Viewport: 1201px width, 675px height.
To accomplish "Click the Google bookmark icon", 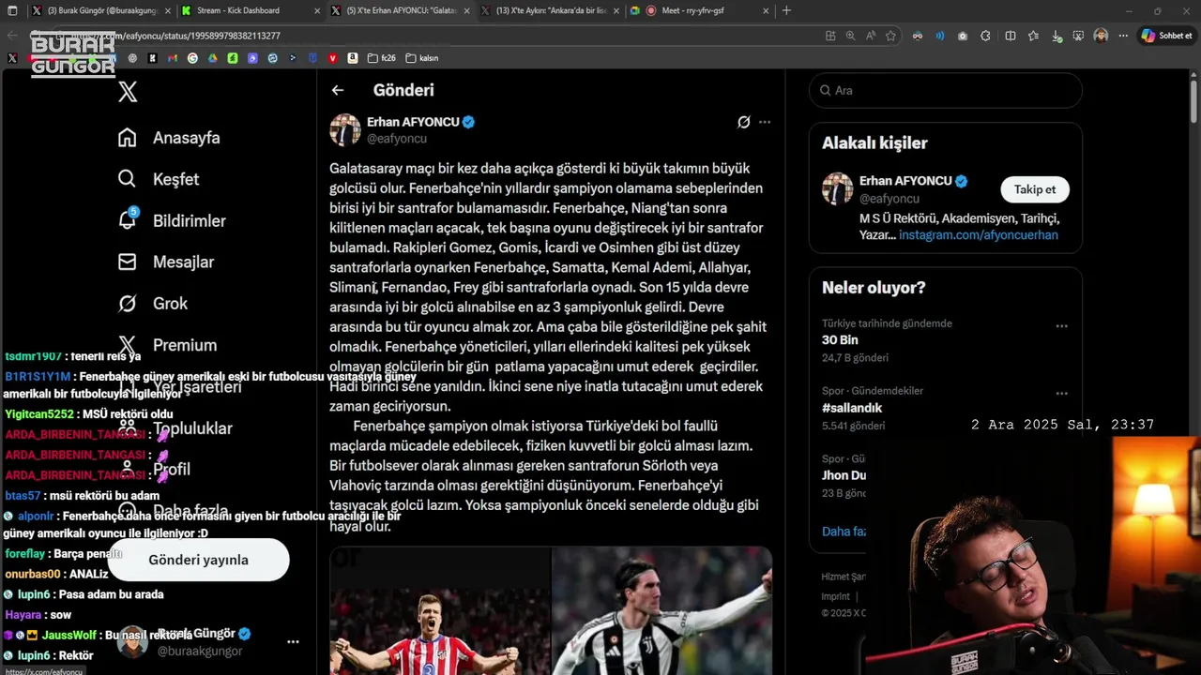I will coord(192,58).
